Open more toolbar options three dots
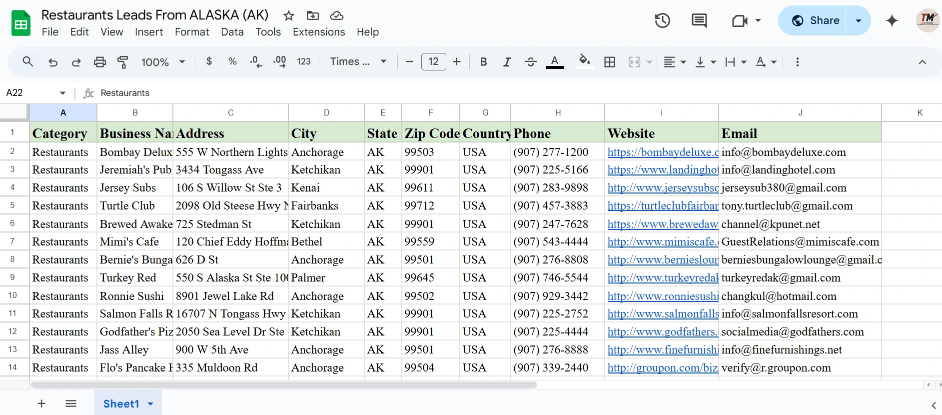This screenshot has width=942, height=415. click(798, 62)
